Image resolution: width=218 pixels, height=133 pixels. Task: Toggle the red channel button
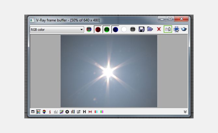pyautogui.click(x=98, y=30)
